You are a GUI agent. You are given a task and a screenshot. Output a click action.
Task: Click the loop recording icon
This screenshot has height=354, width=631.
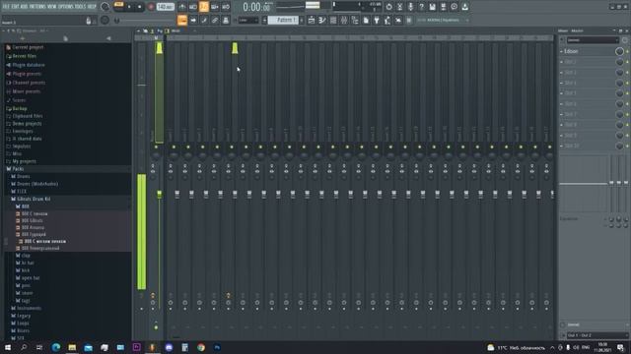point(226,7)
